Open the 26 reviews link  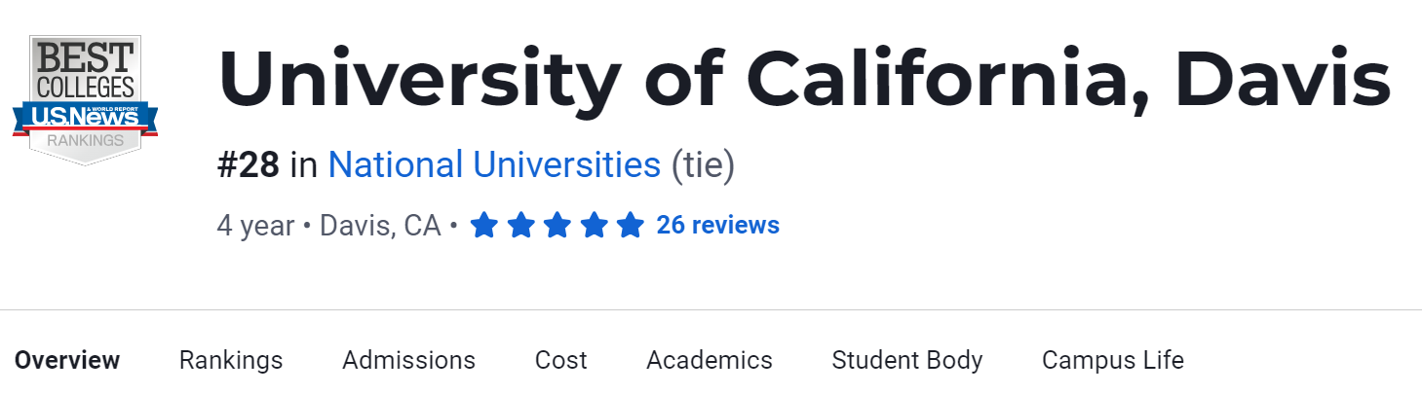[717, 226]
